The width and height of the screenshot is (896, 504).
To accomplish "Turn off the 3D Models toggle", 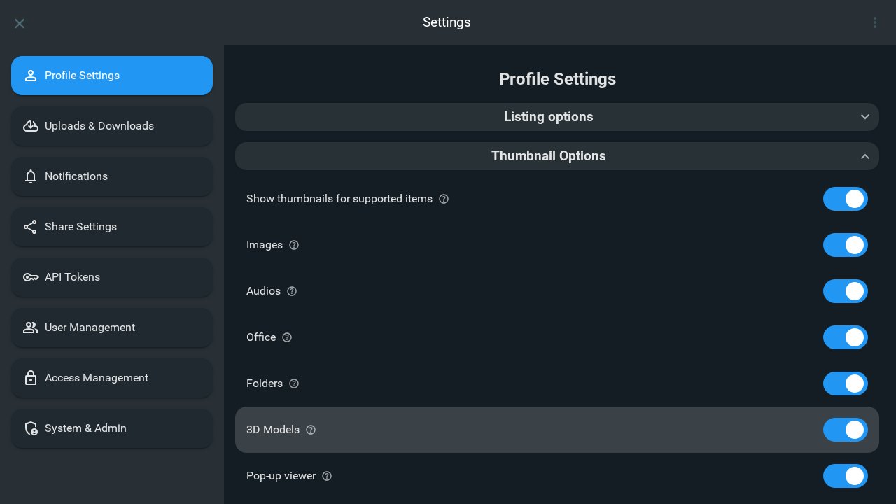I will click(x=845, y=430).
